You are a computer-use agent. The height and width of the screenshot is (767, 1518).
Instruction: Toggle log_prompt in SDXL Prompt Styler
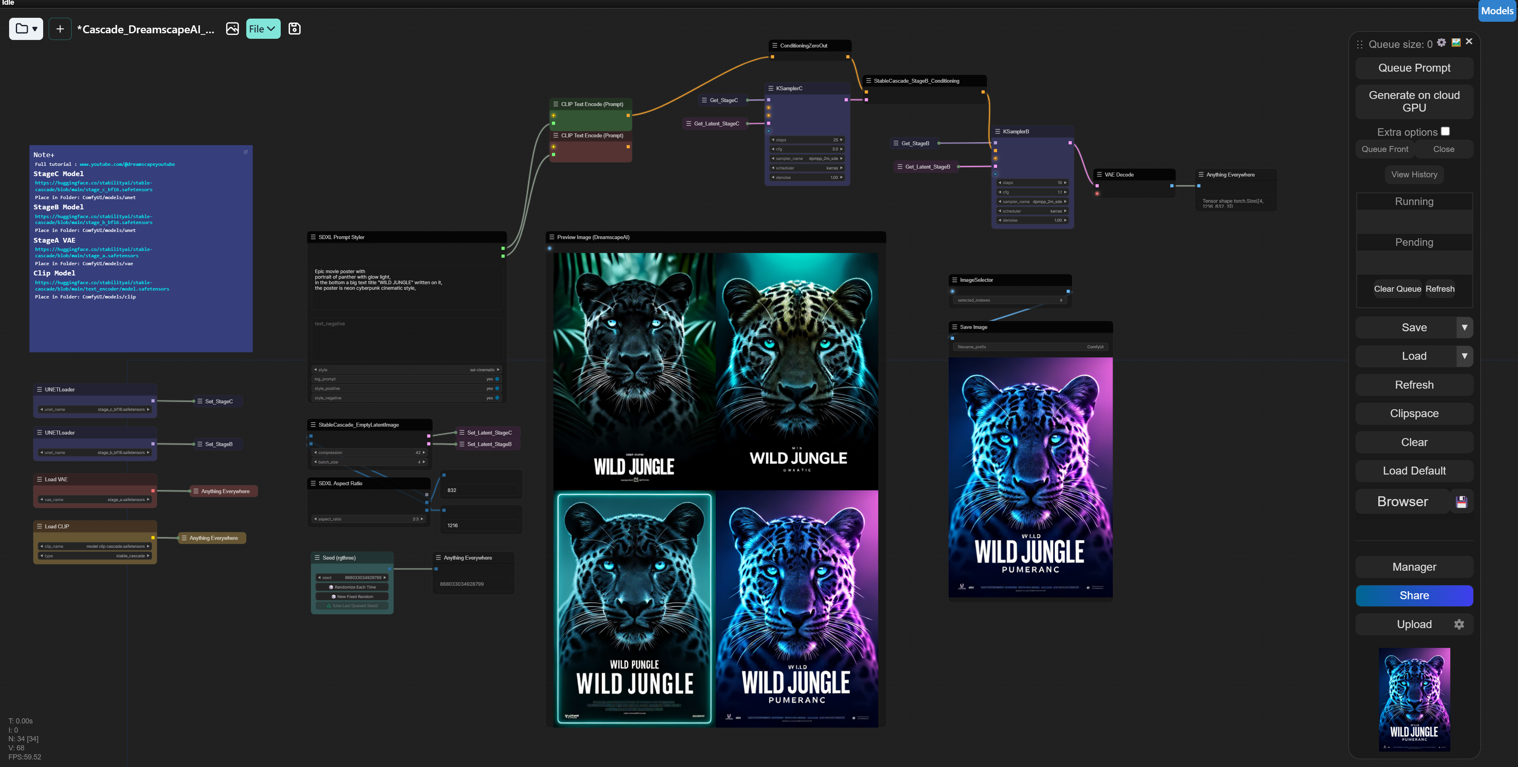(x=497, y=379)
